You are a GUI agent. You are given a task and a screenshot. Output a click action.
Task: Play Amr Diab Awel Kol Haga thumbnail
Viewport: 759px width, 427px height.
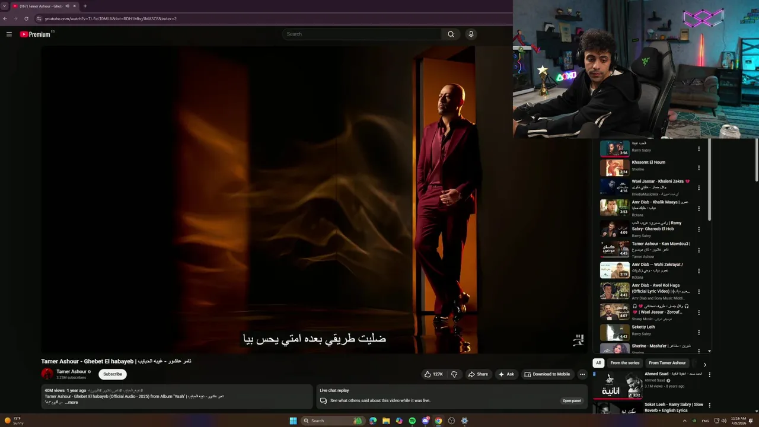[x=614, y=291]
